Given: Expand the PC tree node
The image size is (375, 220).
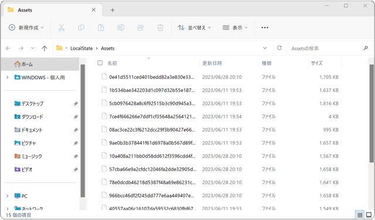Looking at the screenshot, I should point(8,196).
